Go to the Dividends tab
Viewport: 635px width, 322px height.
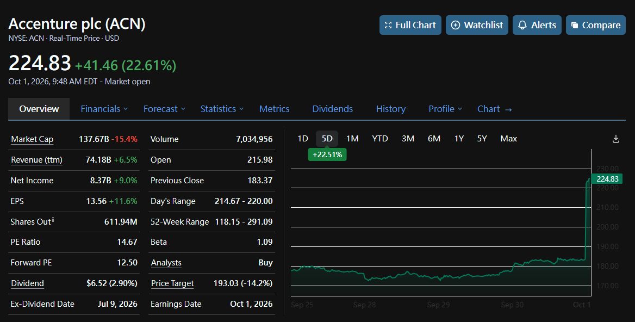pos(333,109)
